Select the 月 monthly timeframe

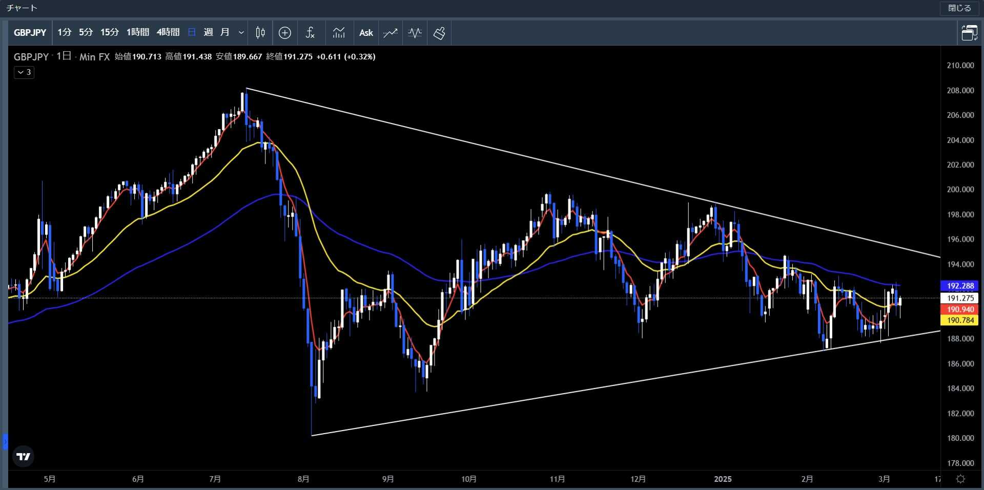224,32
